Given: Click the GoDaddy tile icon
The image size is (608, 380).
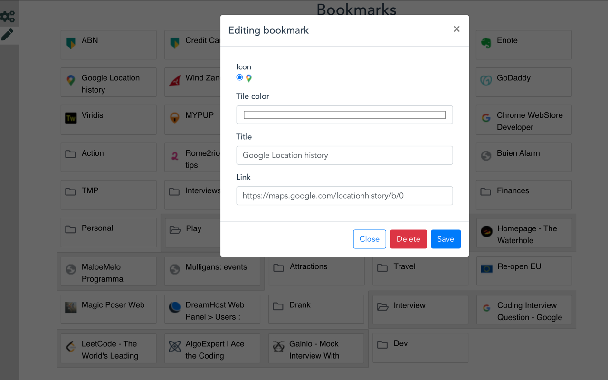Looking at the screenshot, I should [486, 82].
